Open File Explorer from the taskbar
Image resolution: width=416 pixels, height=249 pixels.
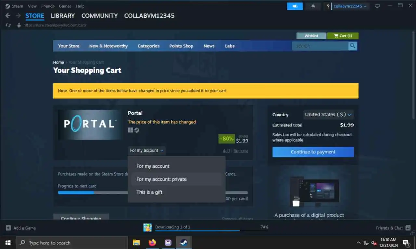pyautogui.click(x=136, y=243)
